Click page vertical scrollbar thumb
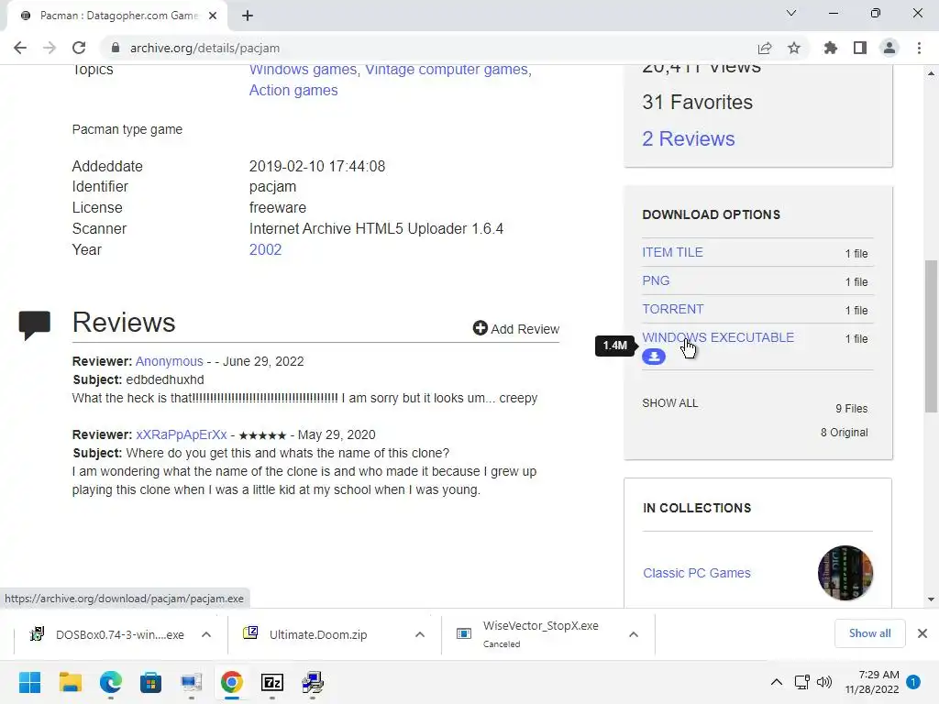This screenshot has height=704, width=939. (x=931, y=336)
